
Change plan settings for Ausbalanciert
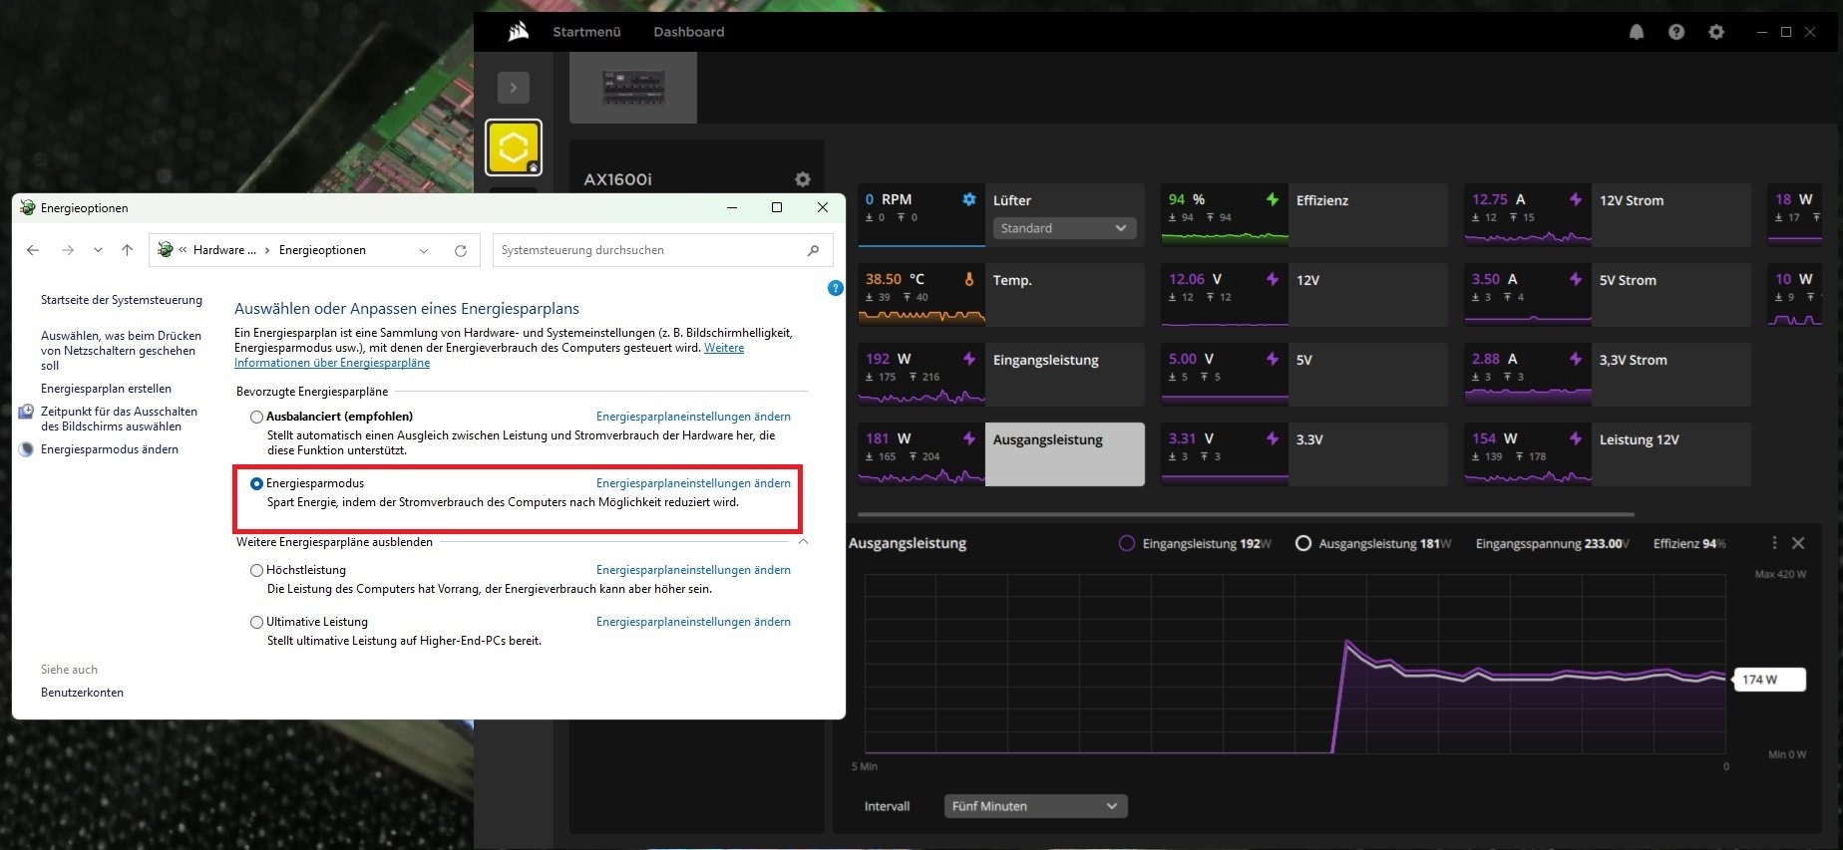point(693,417)
